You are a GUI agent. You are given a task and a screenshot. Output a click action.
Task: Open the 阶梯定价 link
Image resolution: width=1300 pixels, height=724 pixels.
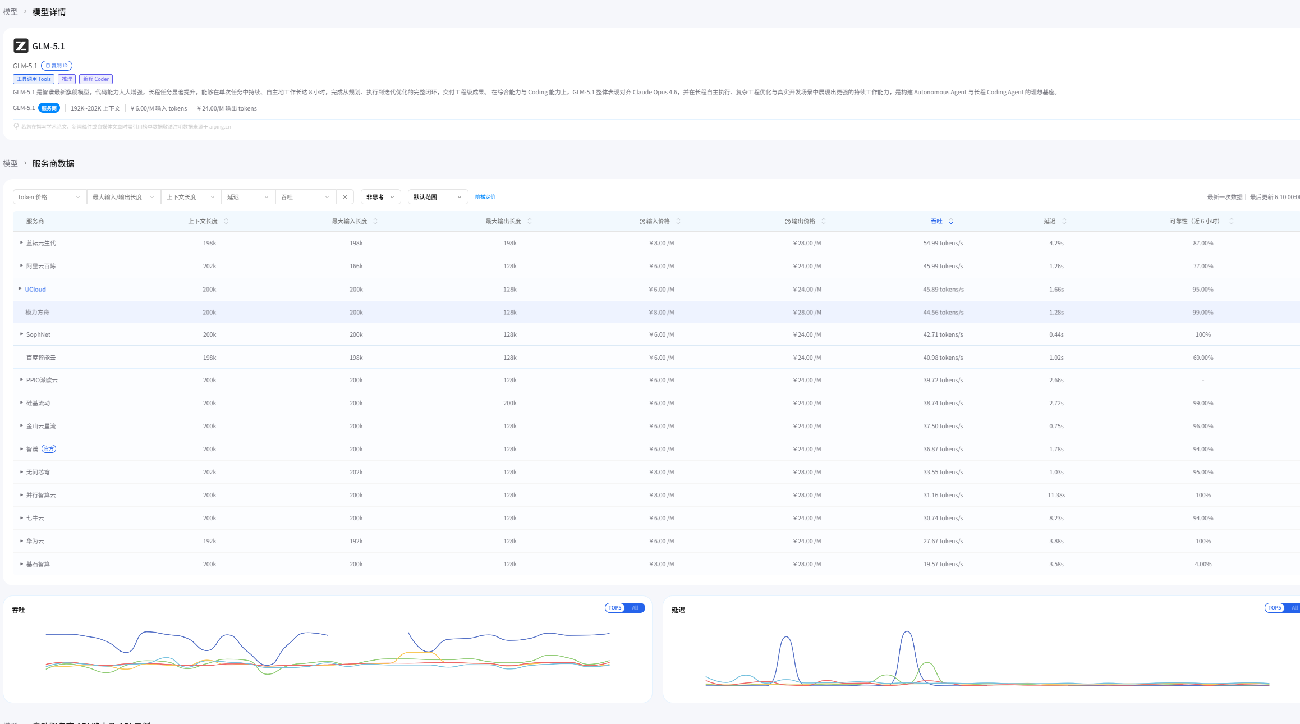[x=485, y=197]
